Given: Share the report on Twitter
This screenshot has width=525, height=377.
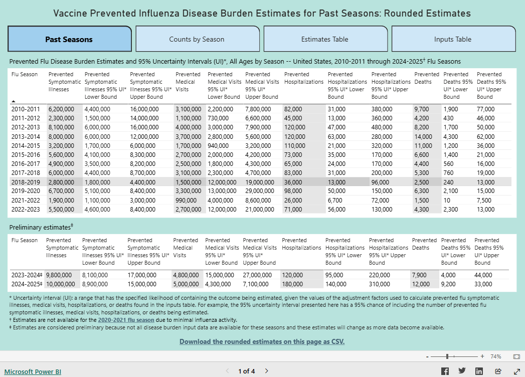Looking at the screenshot, I should tap(462, 371).
